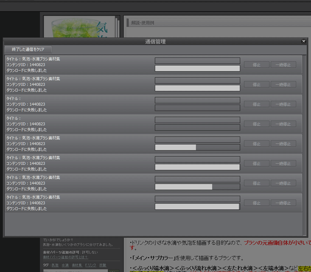The image size is (311, 272).
Task: Click 一時停止 in the first download row
Action: point(283,64)
